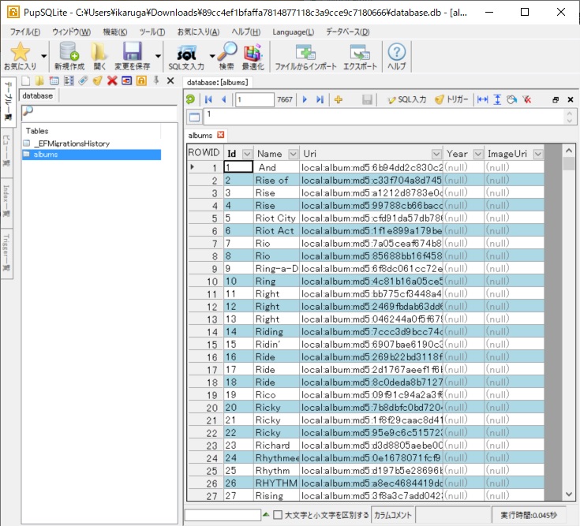Open the データベース(D) menu
This screenshot has width=580, height=526.
347,32
